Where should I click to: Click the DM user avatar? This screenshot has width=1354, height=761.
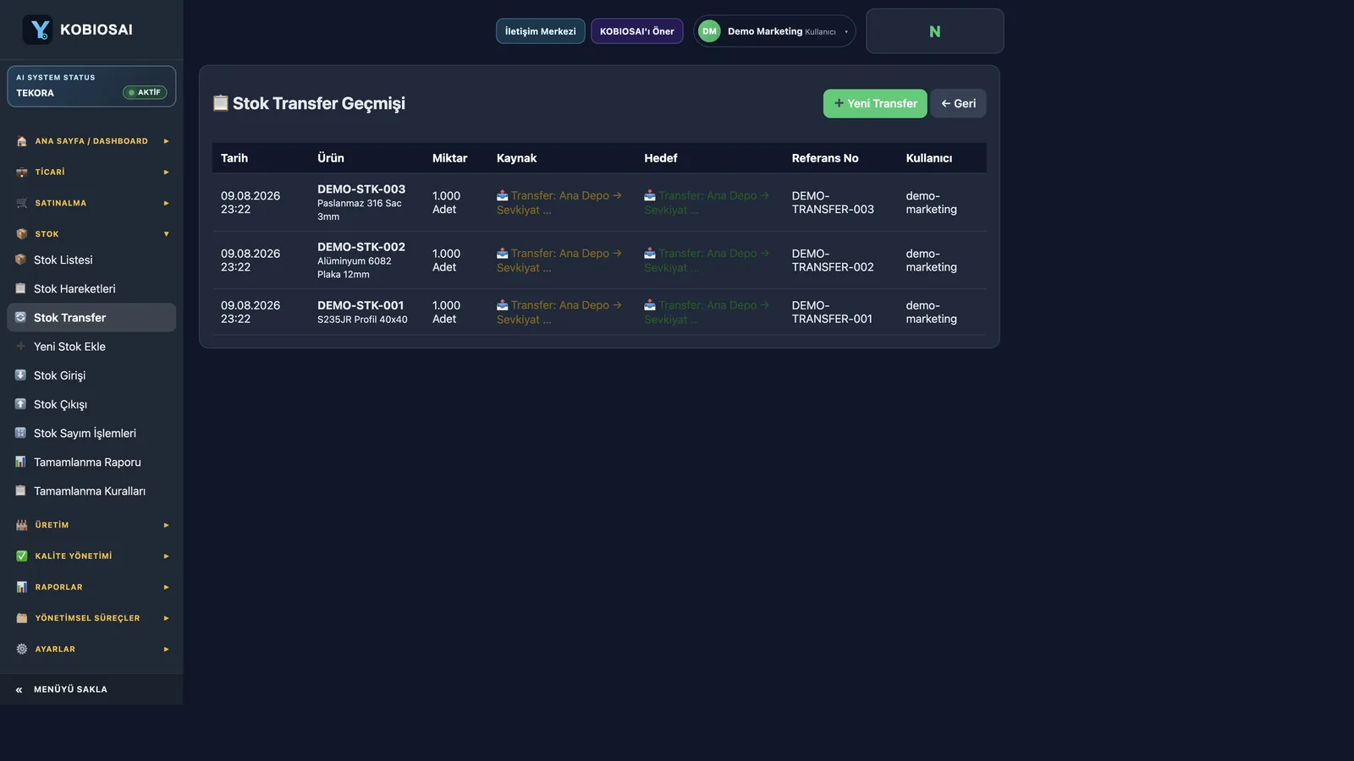point(709,31)
